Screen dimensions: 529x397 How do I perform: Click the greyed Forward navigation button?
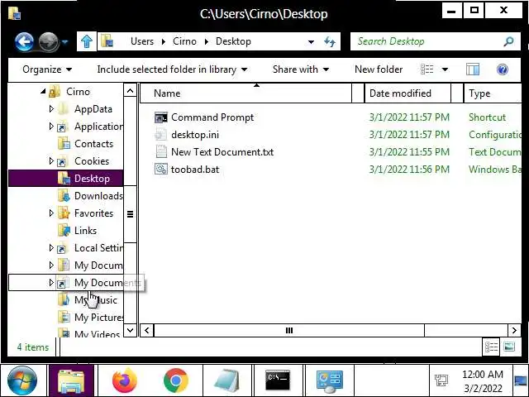click(x=48, y=42)
